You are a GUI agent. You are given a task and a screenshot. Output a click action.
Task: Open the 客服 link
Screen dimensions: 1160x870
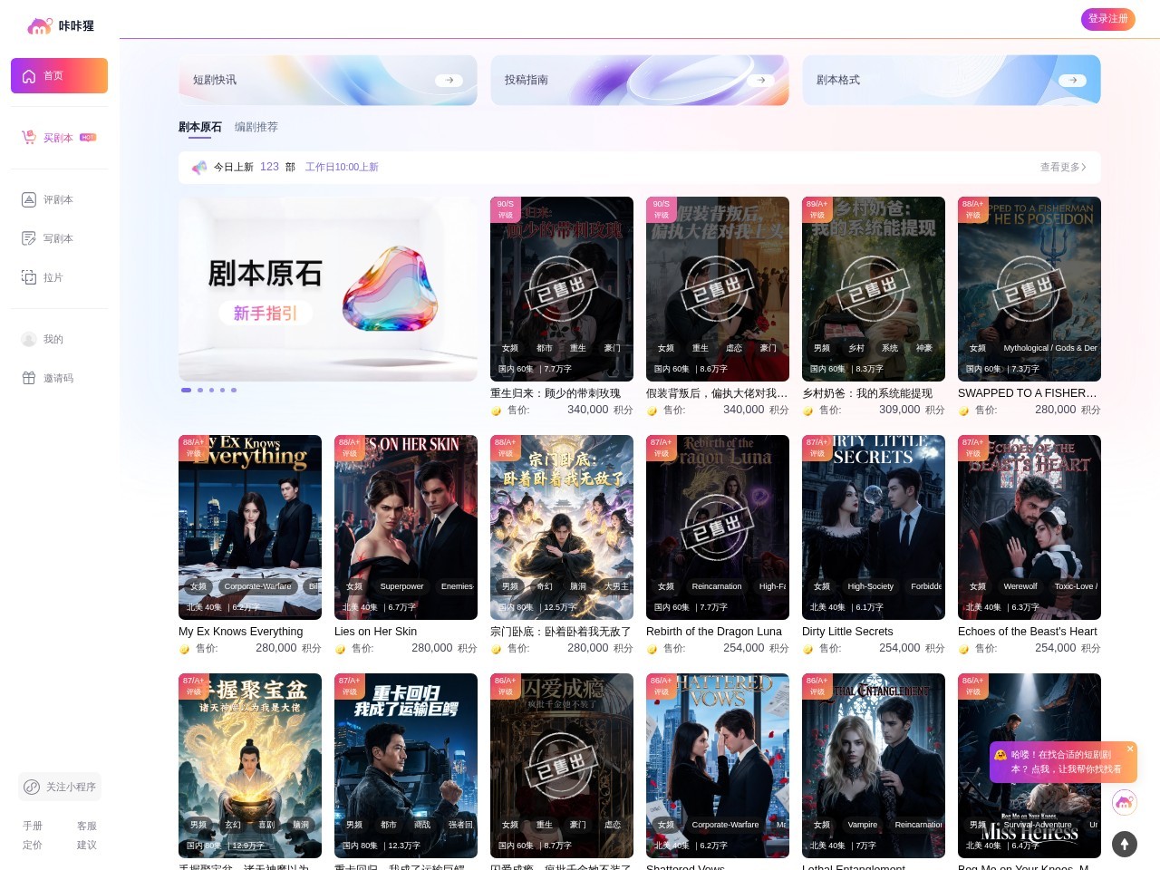pos(87,826)
